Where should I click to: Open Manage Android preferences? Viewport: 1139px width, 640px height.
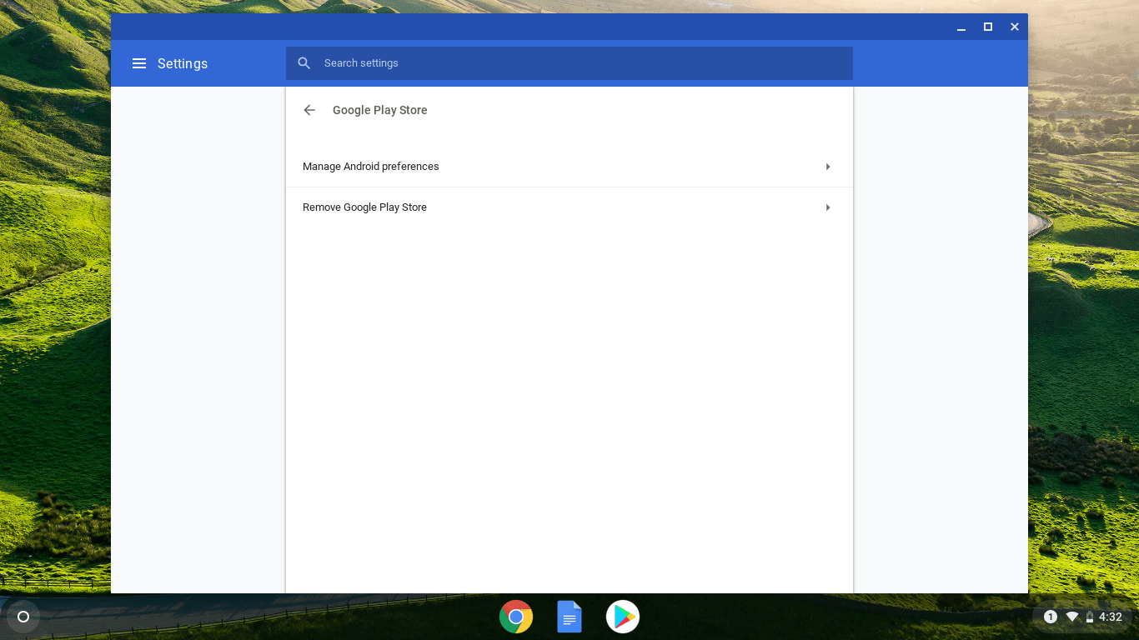[569, 167]
